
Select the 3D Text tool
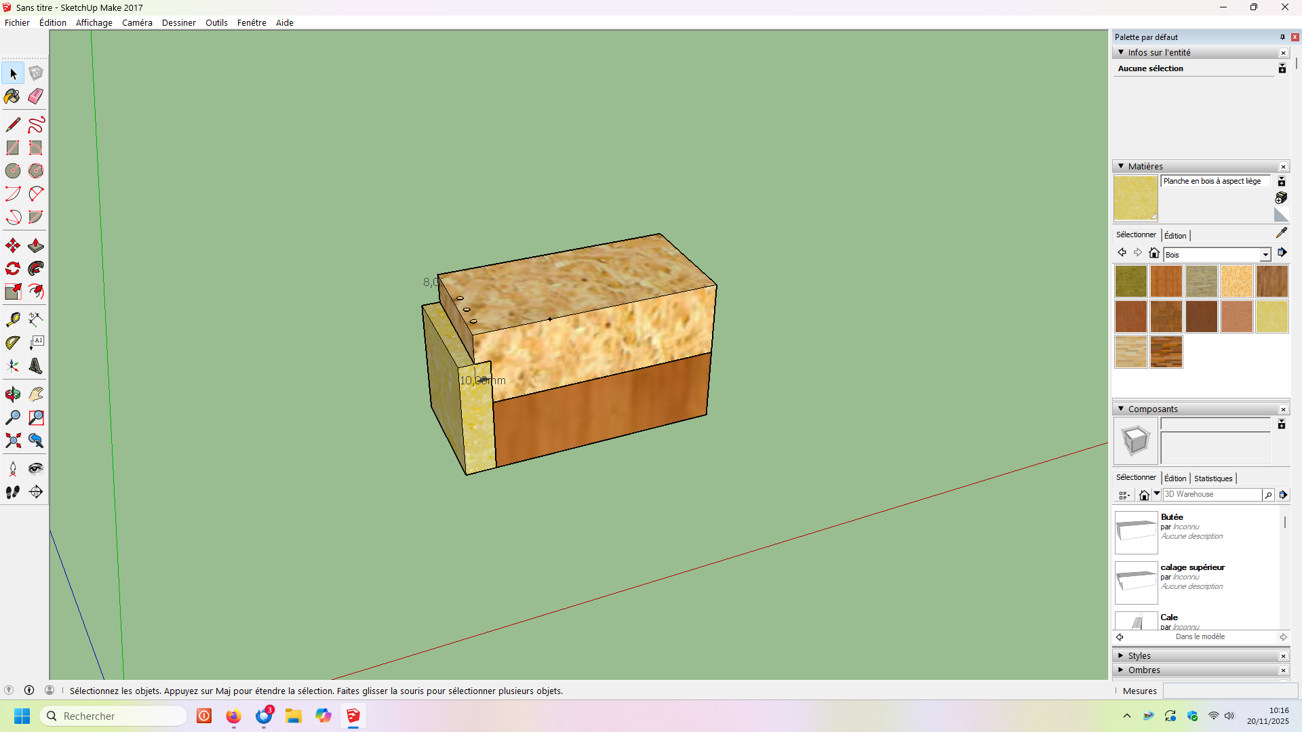click(x=36, y=366)
